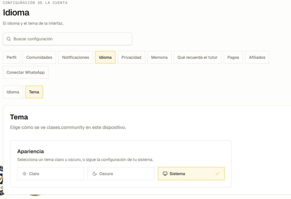Click the sun icon beside Claro
The height and width of the screenshot is (199, 291).
pos(24,174)
